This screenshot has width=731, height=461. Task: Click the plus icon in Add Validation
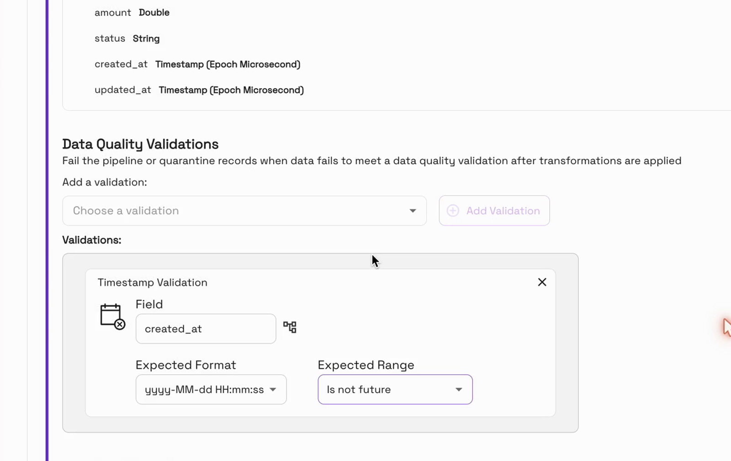(x=453, y=211)
